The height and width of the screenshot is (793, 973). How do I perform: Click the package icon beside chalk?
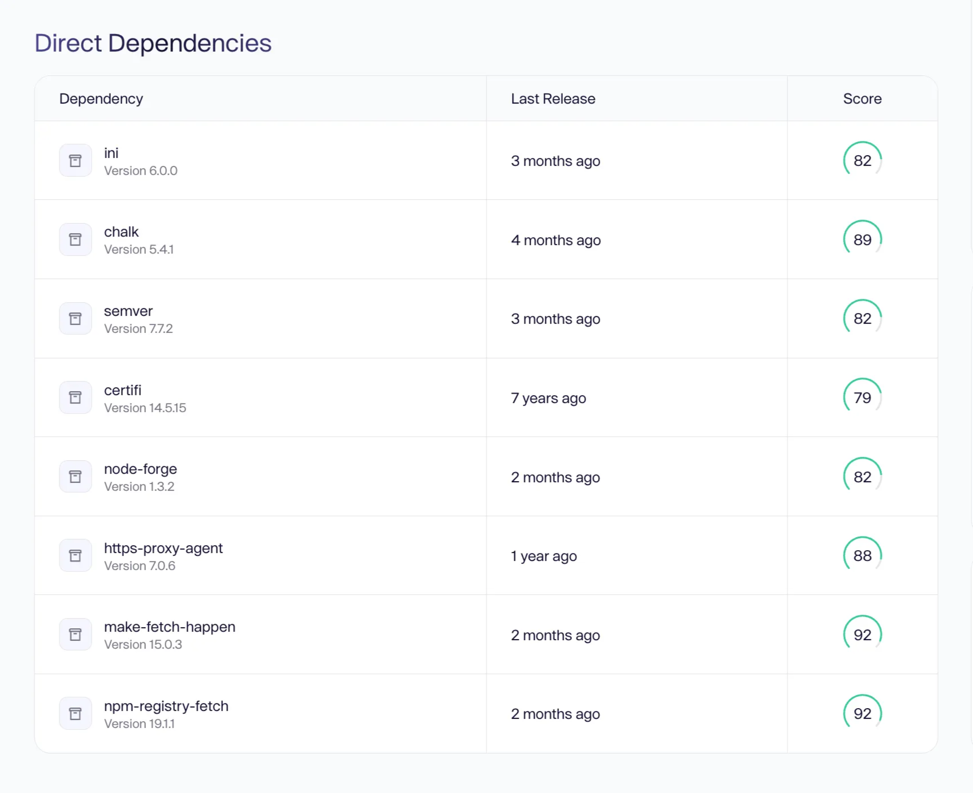point(75,239)
